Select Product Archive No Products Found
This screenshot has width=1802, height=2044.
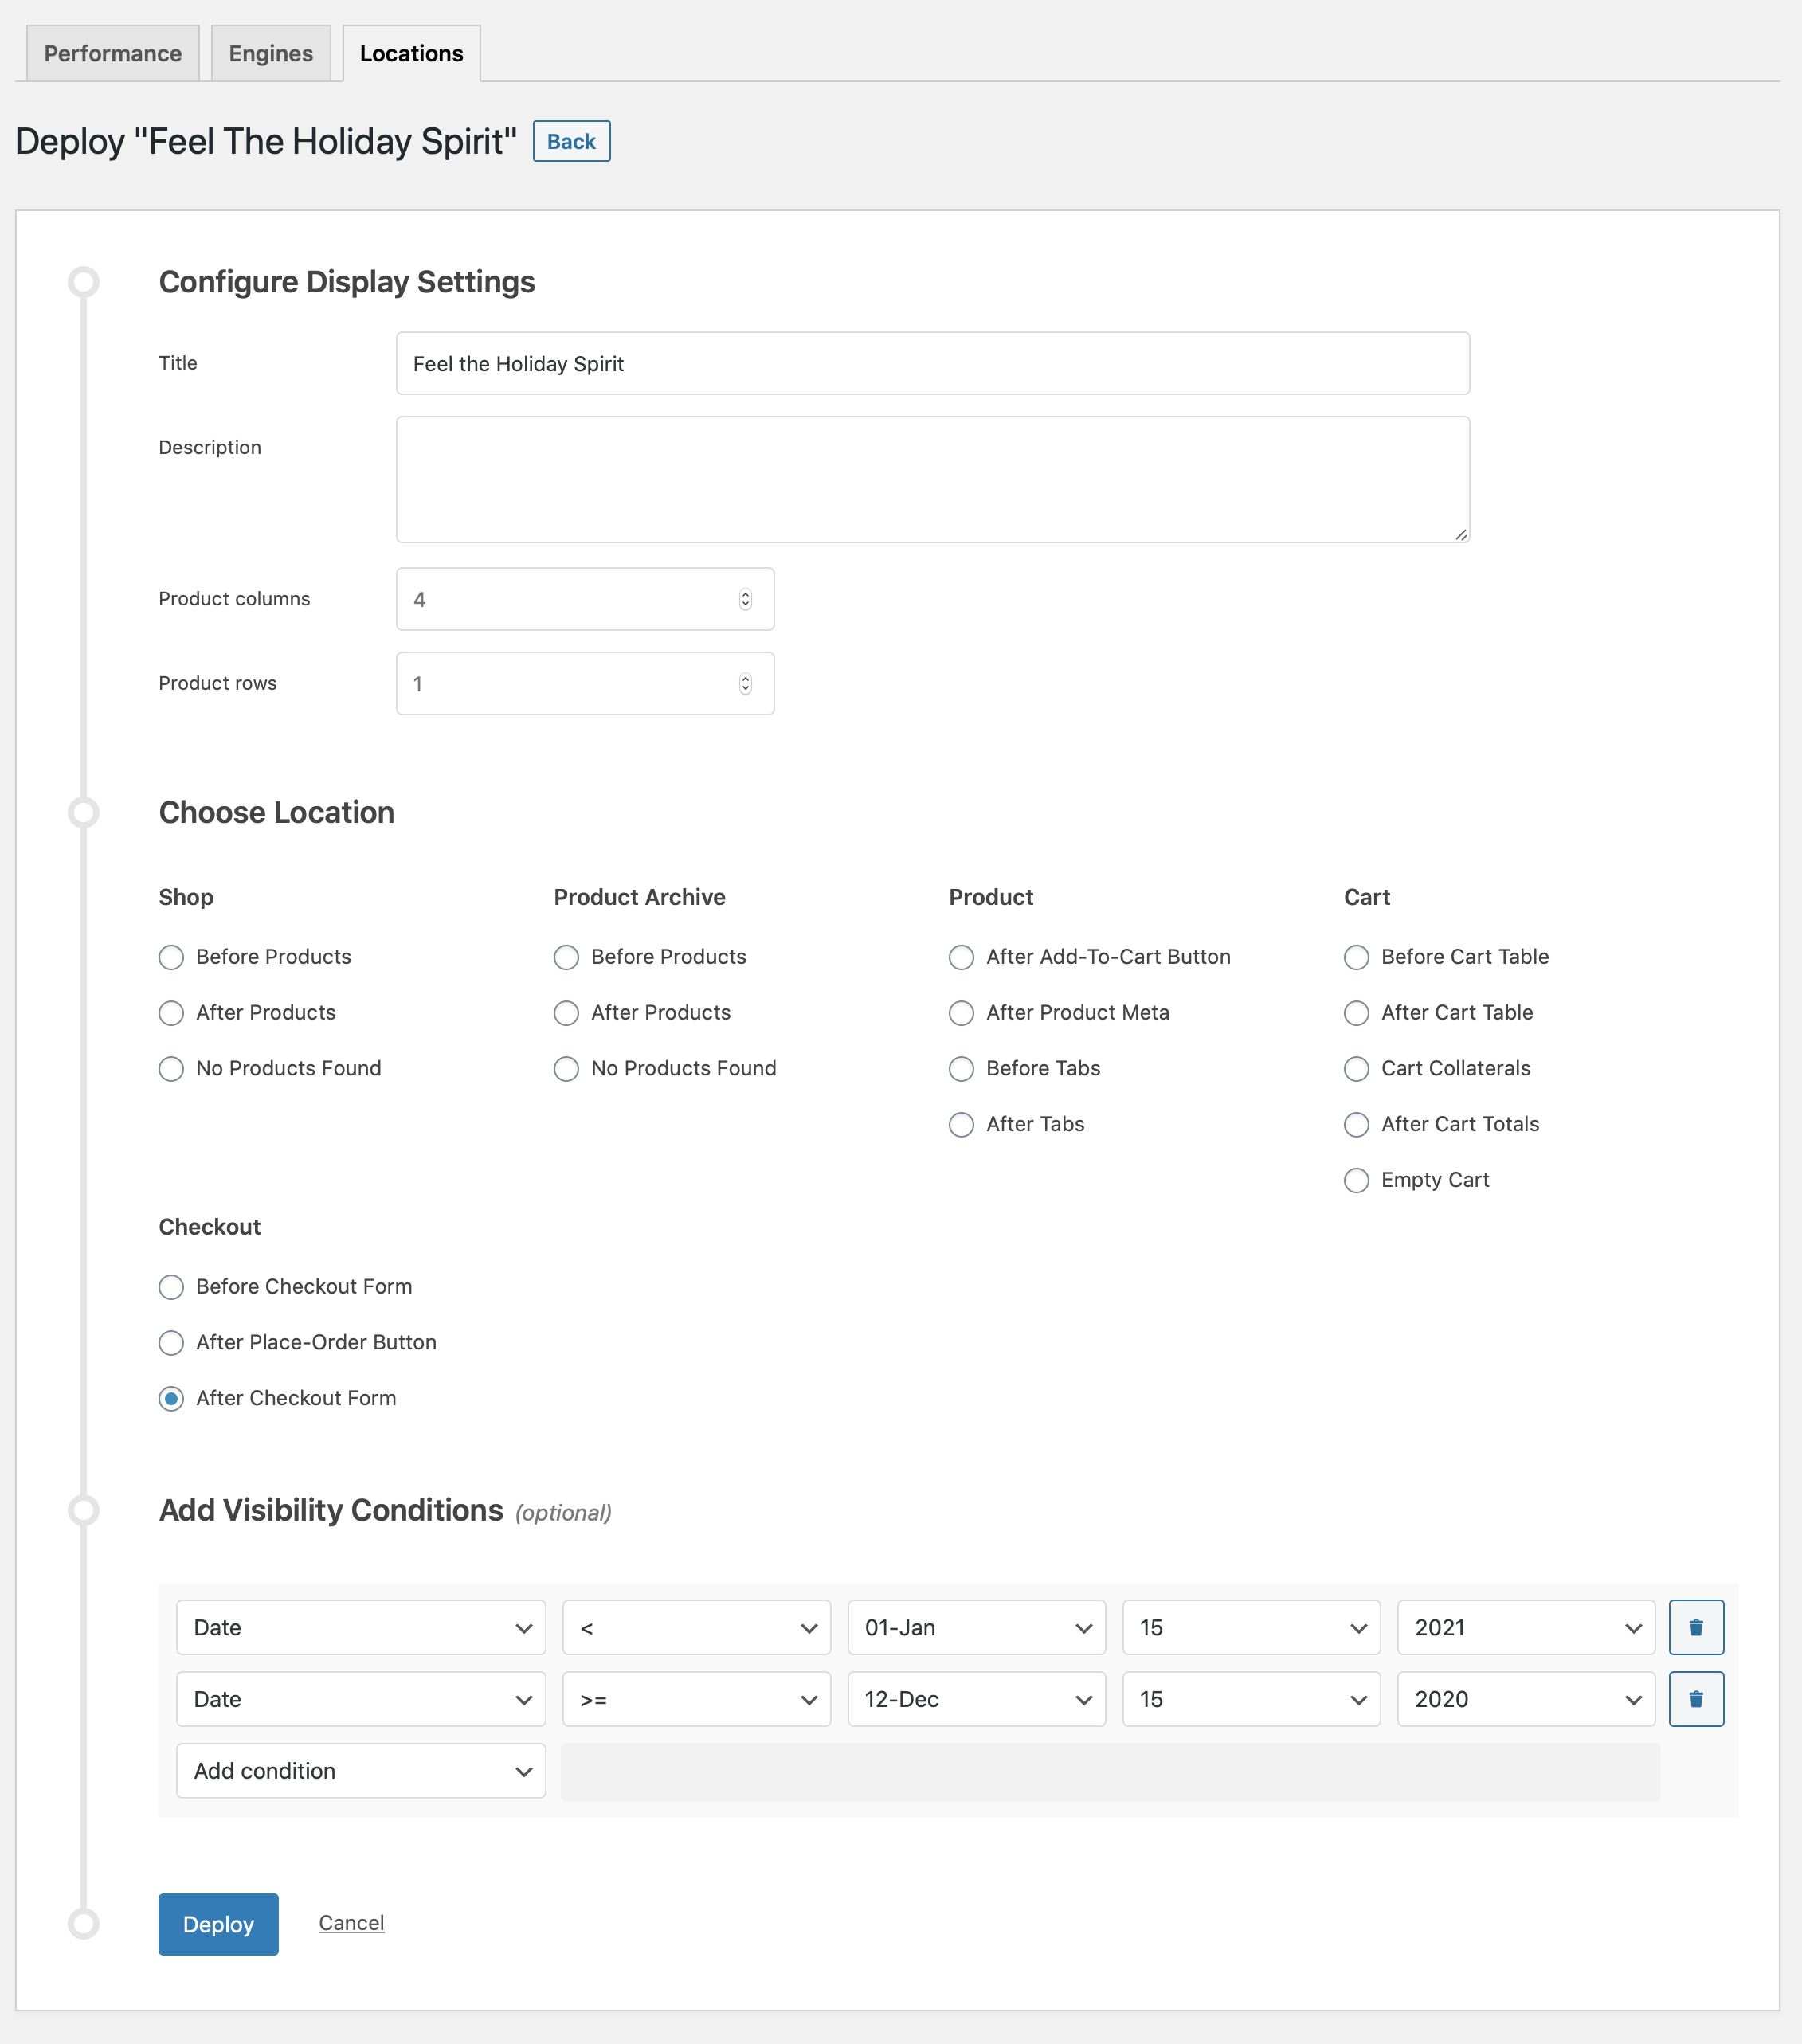pyautogui.click(x=566, y=1069)
